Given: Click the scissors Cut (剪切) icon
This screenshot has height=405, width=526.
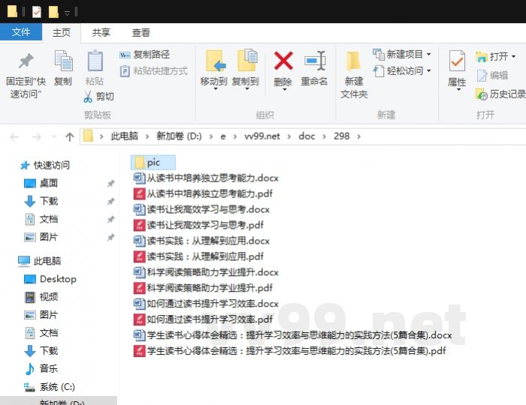Looking at the screenshot, I should click(88, 97).
